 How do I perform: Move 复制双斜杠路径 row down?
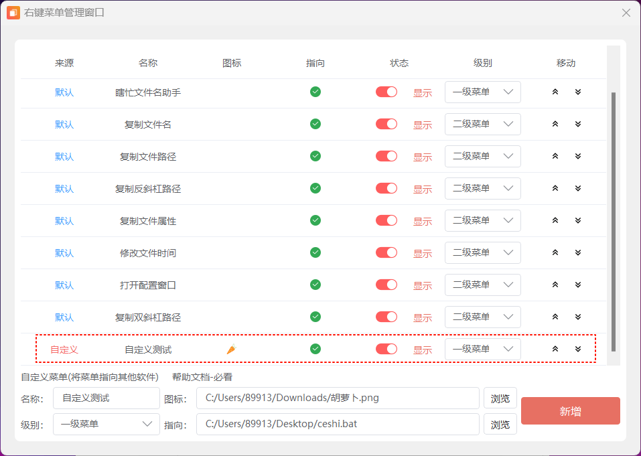click(578, 317)
